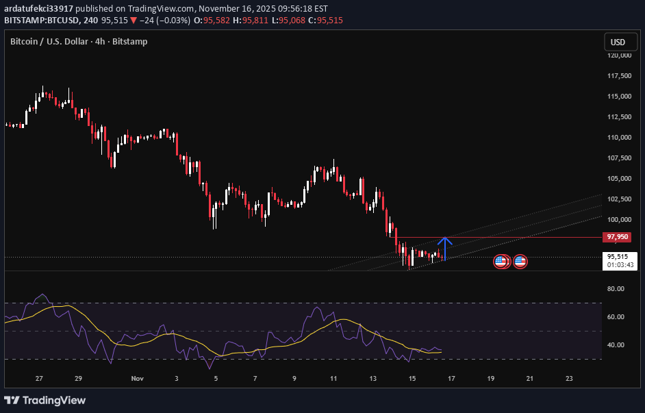This screenshot has width=645, height=413.
Task: Open the USD currency selector
Action: click(619, 42)
